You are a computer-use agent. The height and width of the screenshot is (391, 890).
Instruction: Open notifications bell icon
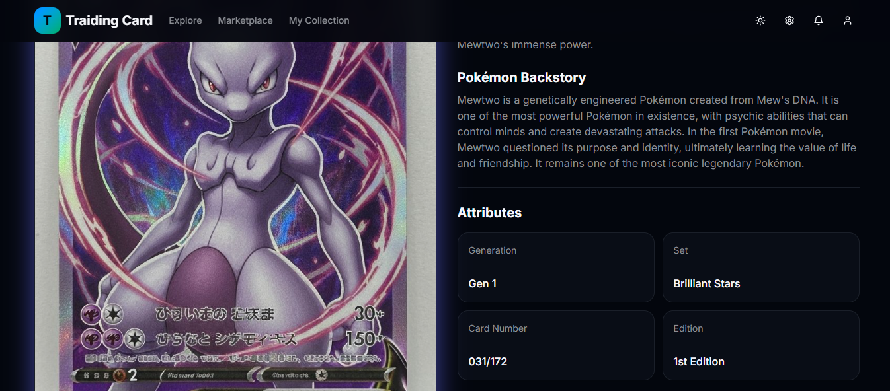tap(819, 20)
